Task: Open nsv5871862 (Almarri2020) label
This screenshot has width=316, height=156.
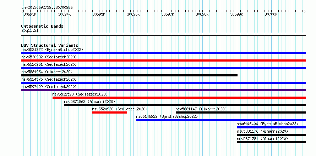Action: [90, 102]
